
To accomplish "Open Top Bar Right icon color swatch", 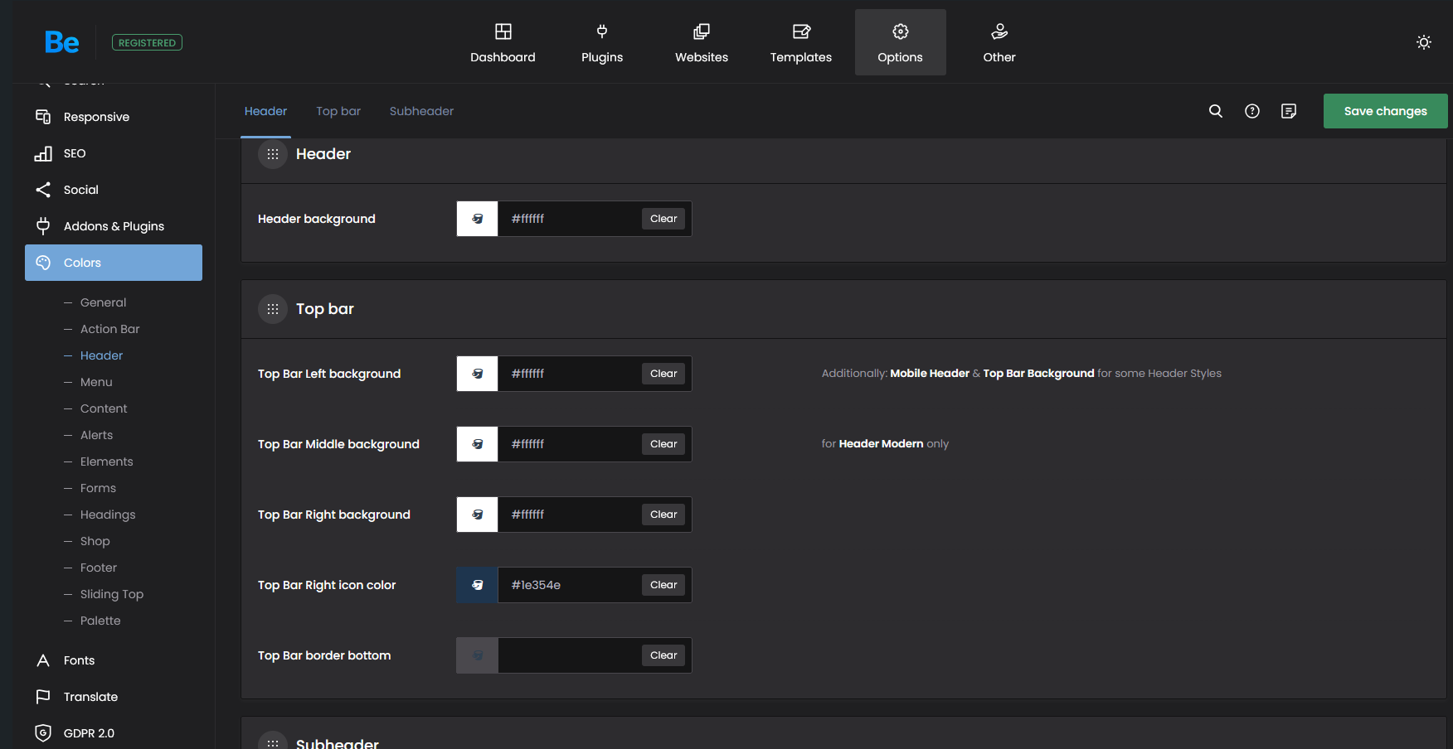I will (x=478, y=585).
